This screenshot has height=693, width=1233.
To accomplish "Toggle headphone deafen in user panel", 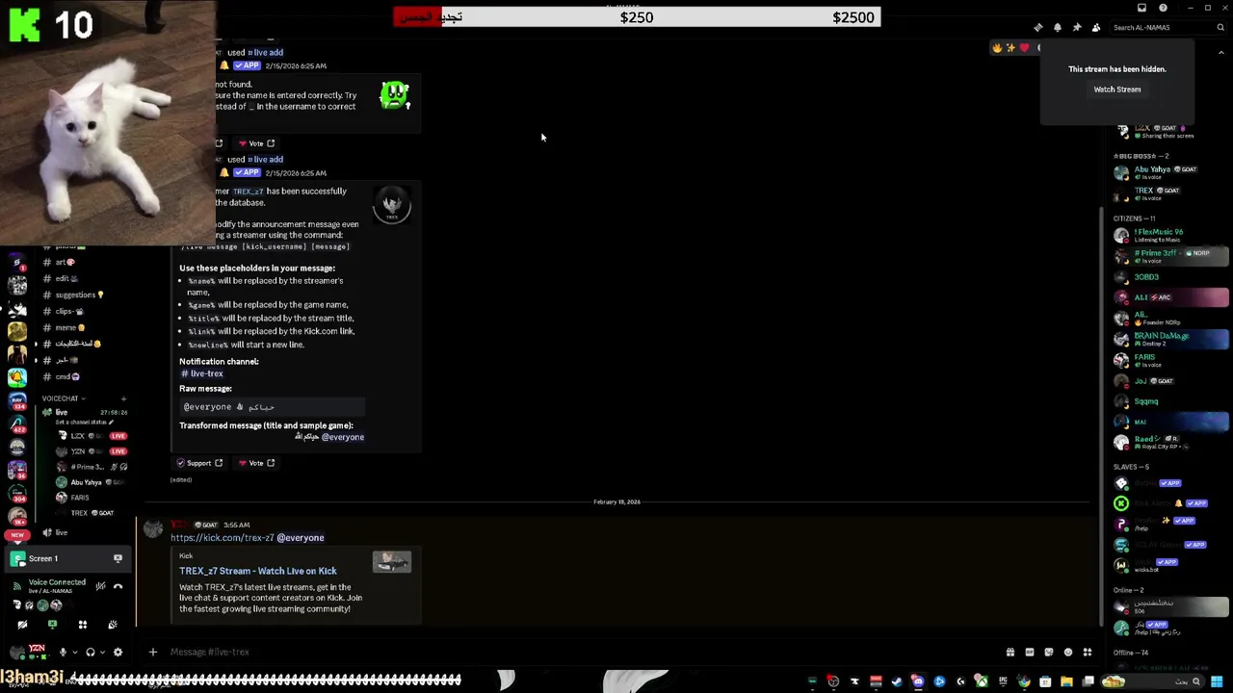I will click(91, 652).
